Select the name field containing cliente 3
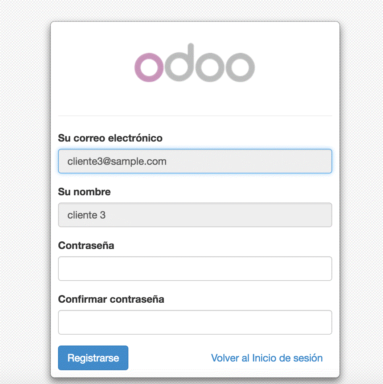383x384 pixels. coord(195,215)
